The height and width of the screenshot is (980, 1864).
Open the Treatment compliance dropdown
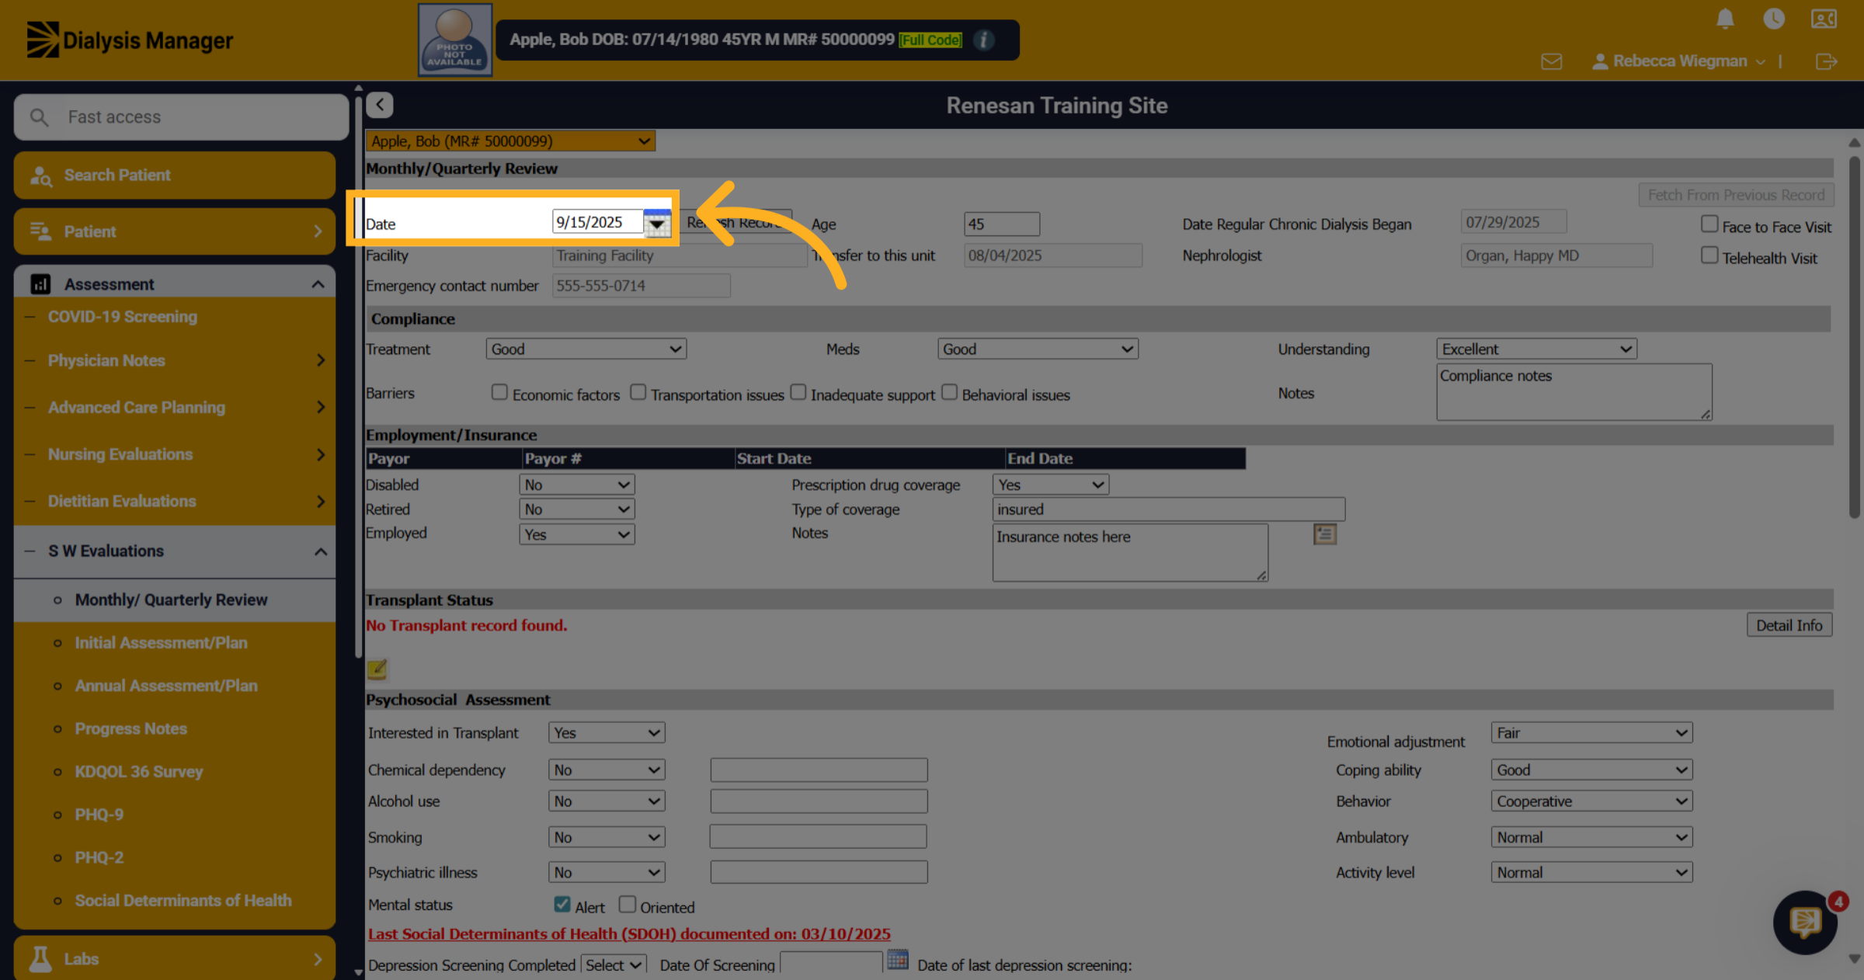(586, 349)
